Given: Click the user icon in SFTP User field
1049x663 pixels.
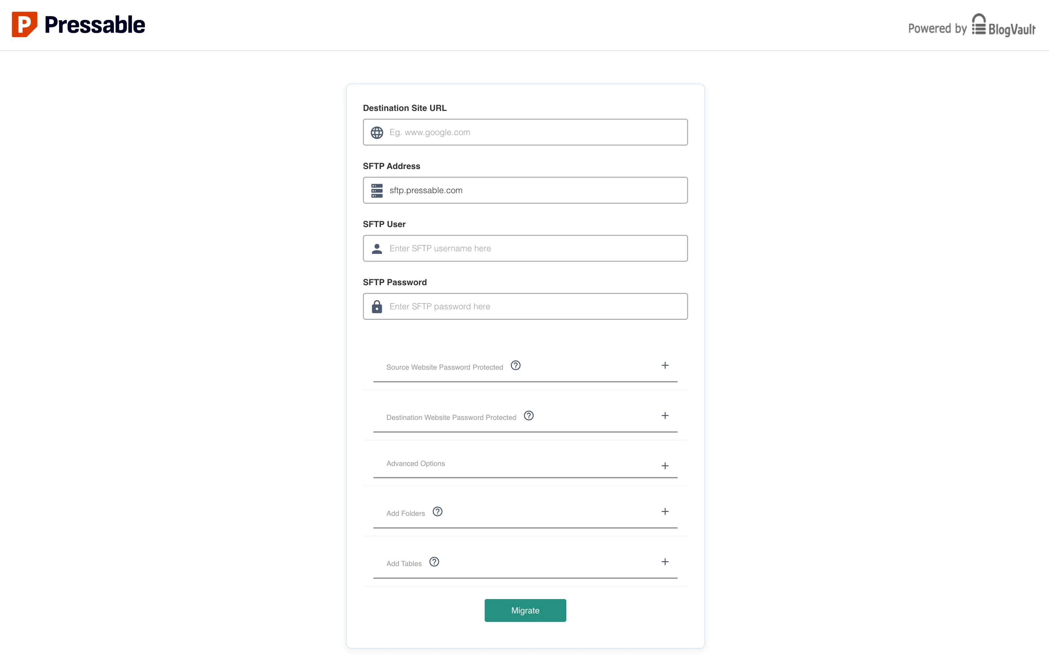Looking at the screenshot, I should tap(377, 248).
